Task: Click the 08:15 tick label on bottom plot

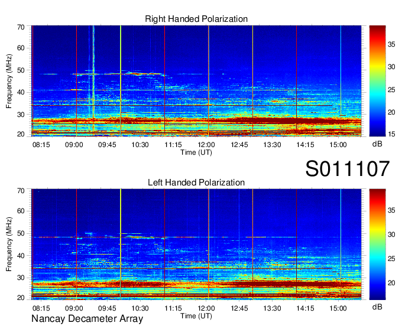Action: point(41,308)
